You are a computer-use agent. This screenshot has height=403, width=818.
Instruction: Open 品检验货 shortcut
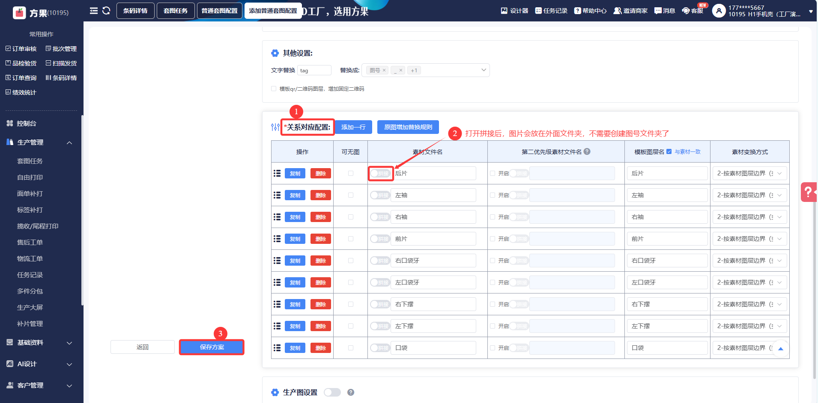pyautogui.click(x=21, y=63)
